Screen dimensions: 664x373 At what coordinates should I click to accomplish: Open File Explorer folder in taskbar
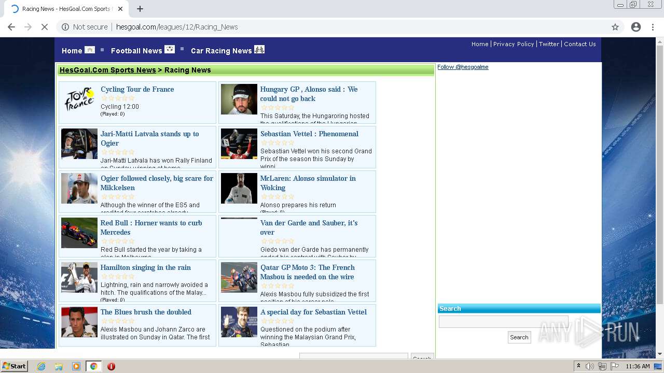coord(59,366)
